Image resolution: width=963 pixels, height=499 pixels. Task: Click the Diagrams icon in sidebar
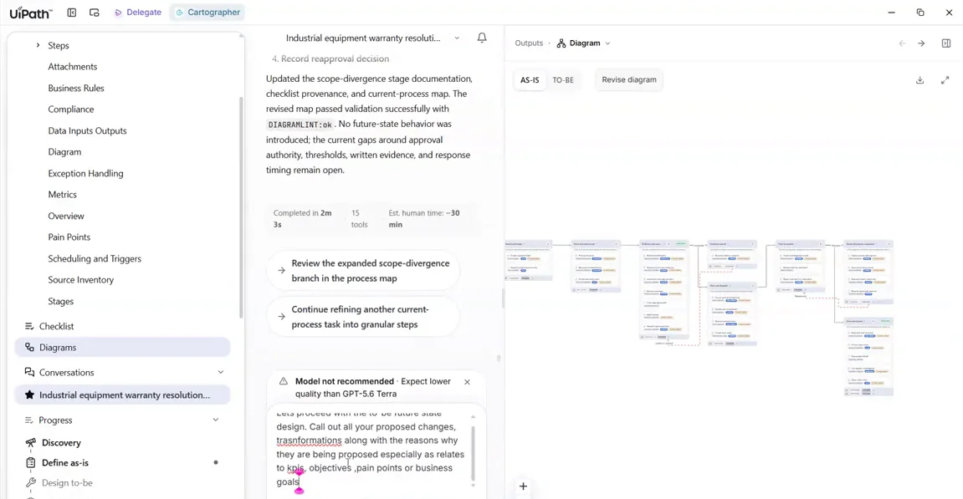point(29,348)
